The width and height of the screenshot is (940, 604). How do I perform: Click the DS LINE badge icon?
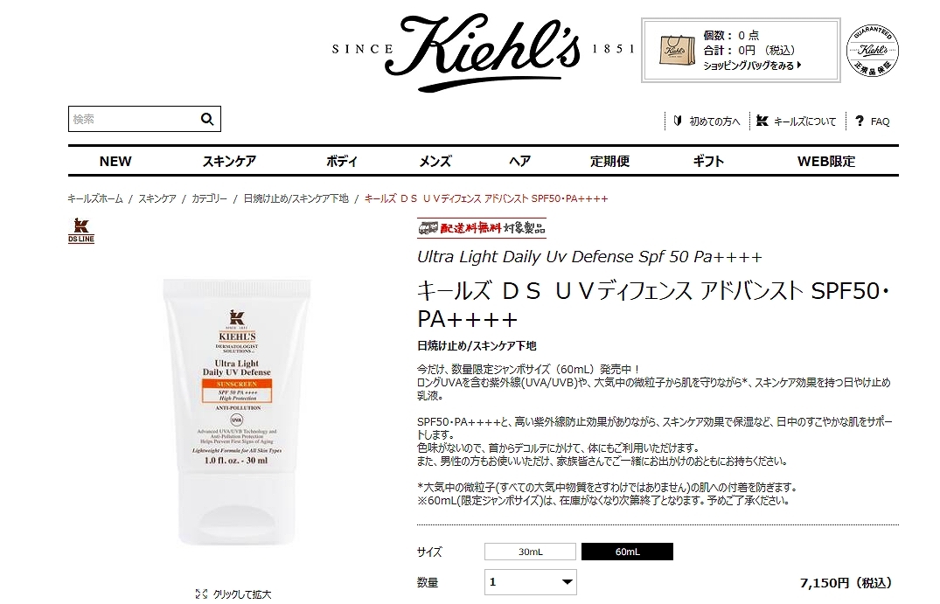click(81, 232)
